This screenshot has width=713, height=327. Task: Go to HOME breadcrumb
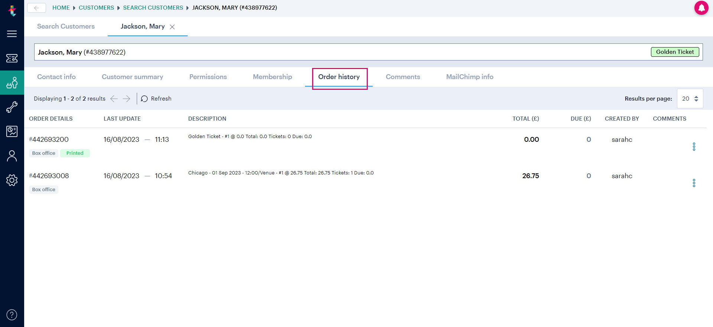(61, 8)
